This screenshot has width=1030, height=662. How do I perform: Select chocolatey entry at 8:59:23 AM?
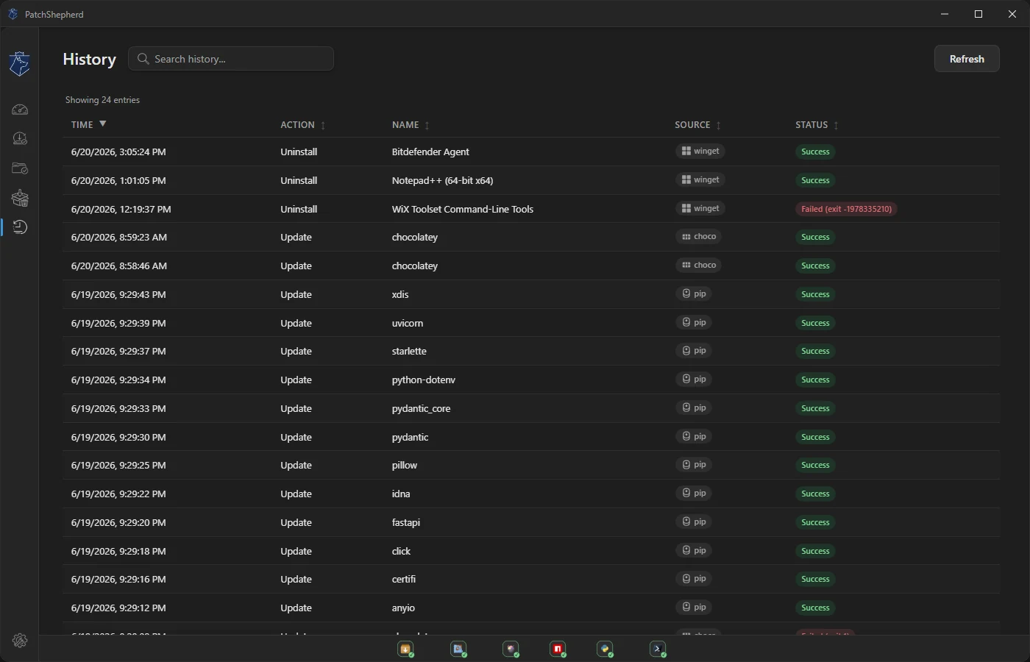tap(414, 237)
